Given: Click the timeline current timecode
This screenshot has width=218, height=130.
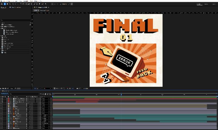Looking at the screenshot, I should pyautogui.click(x=5, y=93).
